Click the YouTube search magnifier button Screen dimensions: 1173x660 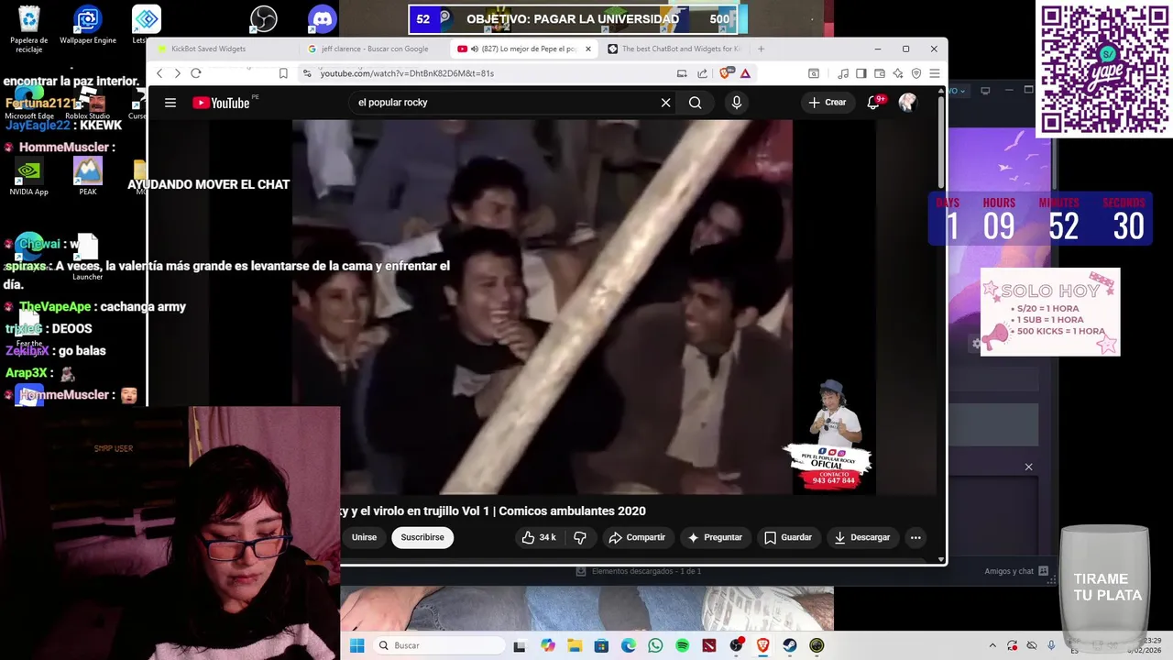tap(696, 103)
